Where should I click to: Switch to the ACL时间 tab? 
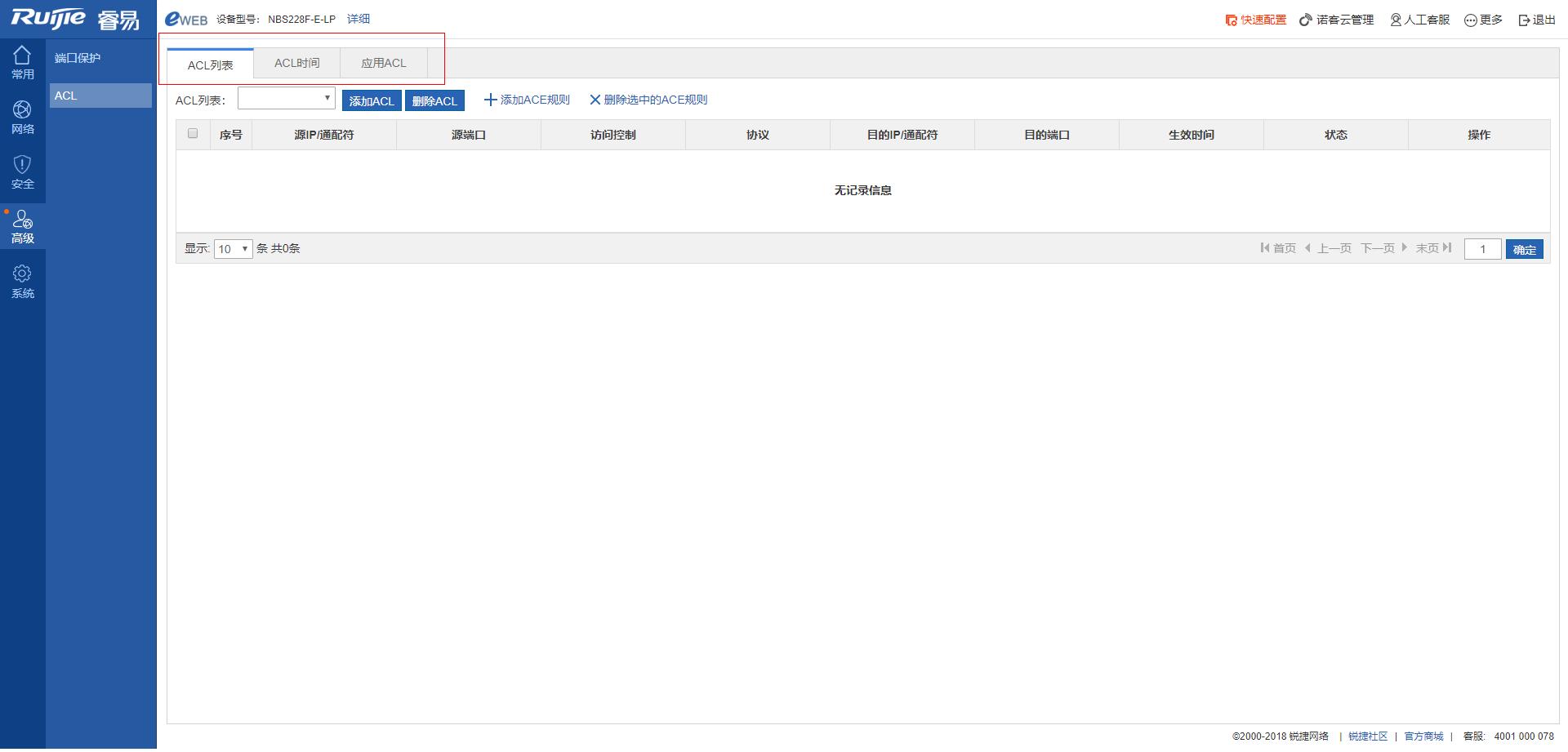click(296, 63)
